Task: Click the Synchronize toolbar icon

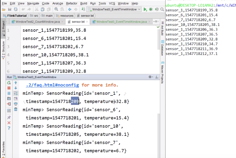Action: (16, 9)
